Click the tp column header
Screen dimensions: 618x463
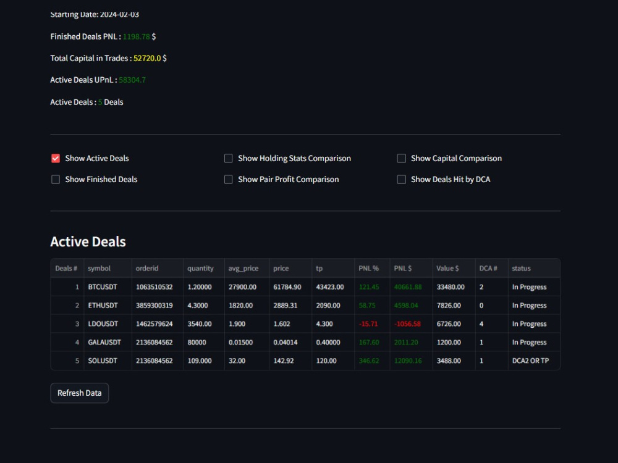tap(333, 268)
